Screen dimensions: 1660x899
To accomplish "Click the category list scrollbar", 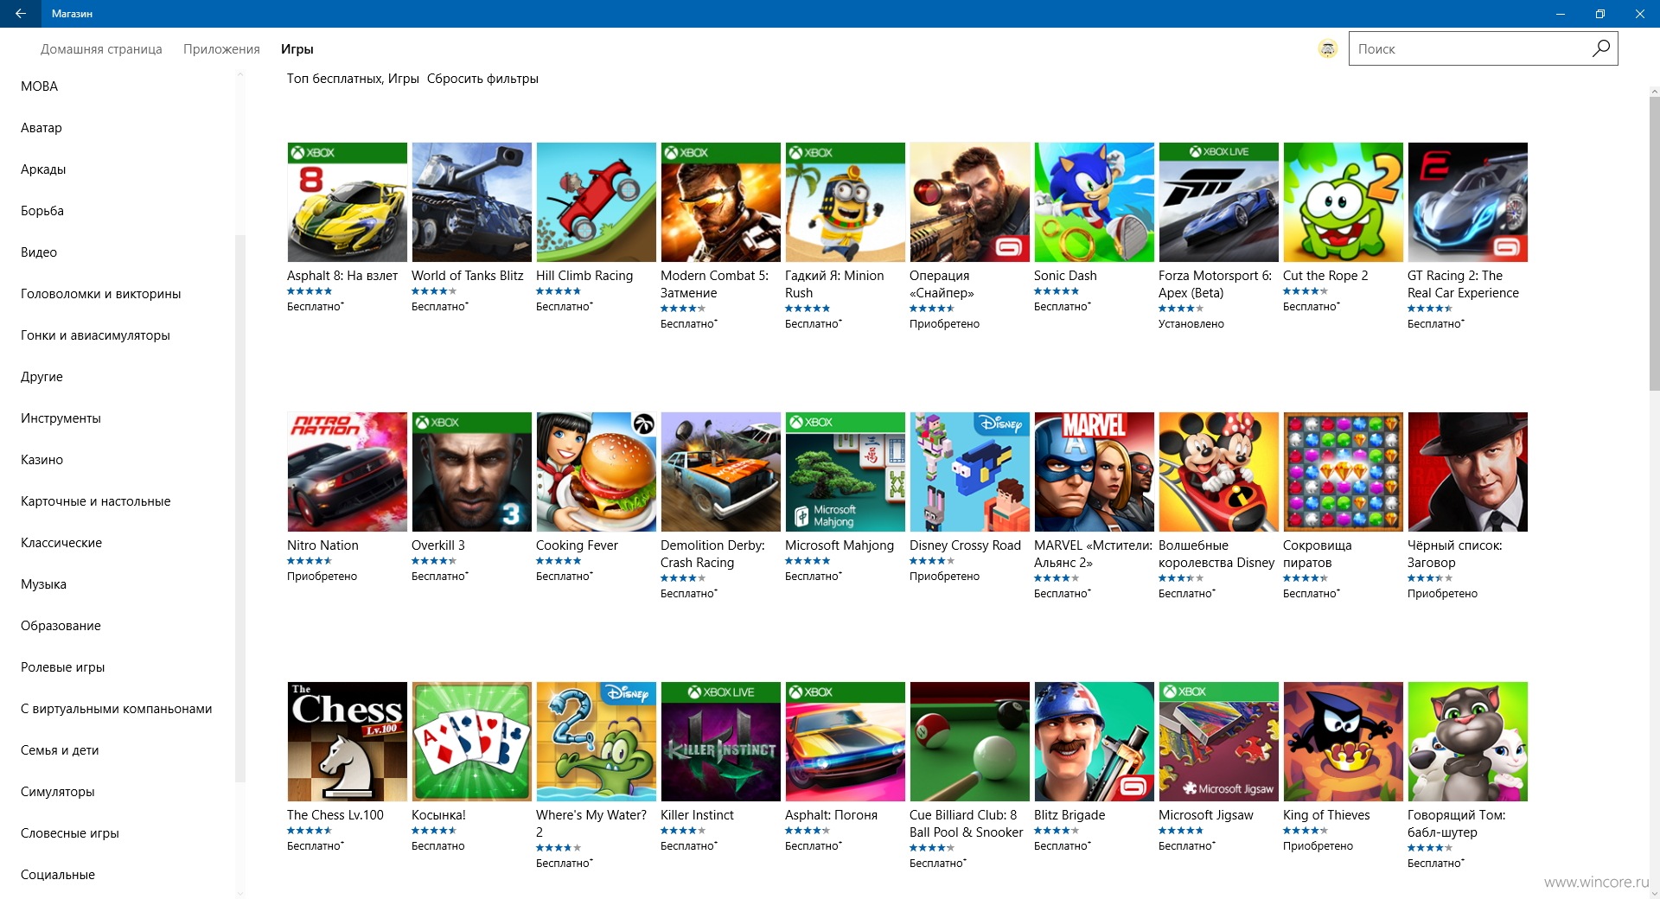I will 240,508.
